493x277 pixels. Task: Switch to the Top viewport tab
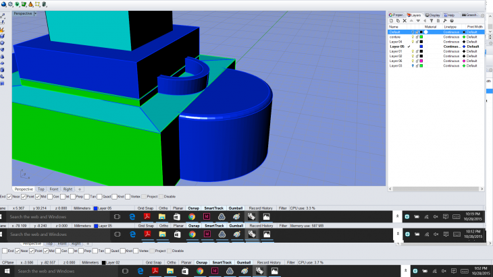pyautogui.click(x=41, y=189)
